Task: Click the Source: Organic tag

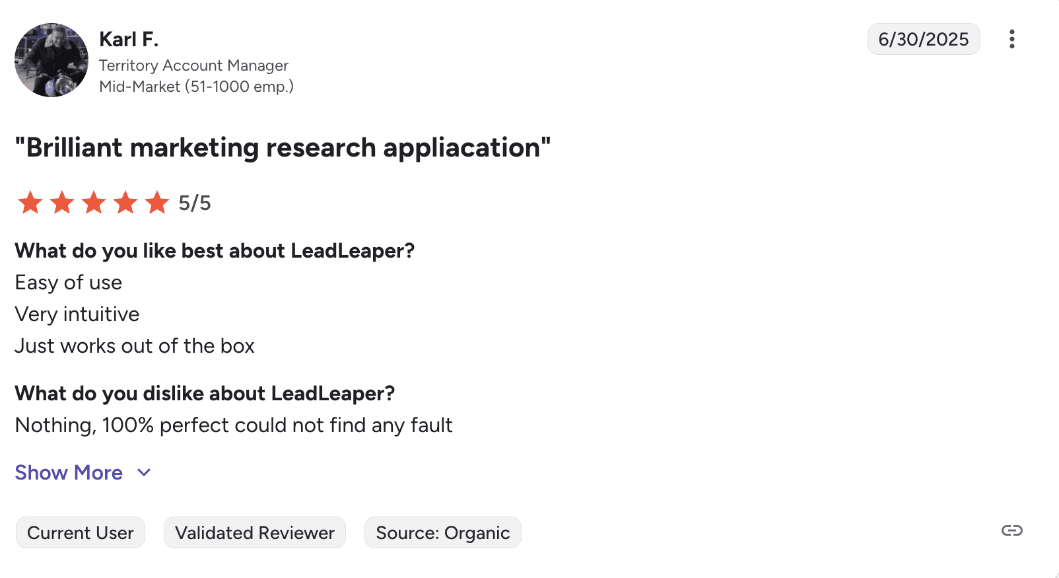Action: click(442, 532)
